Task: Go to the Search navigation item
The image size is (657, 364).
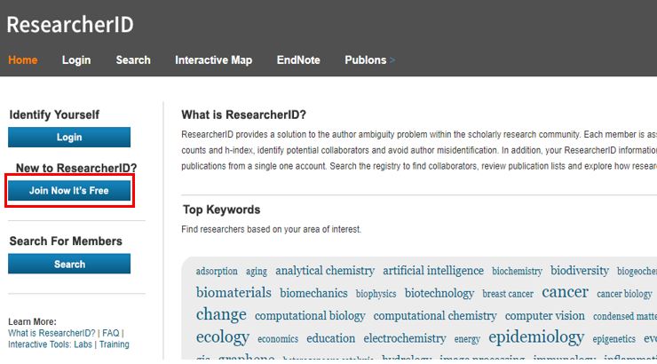Action: coord(133,60)
